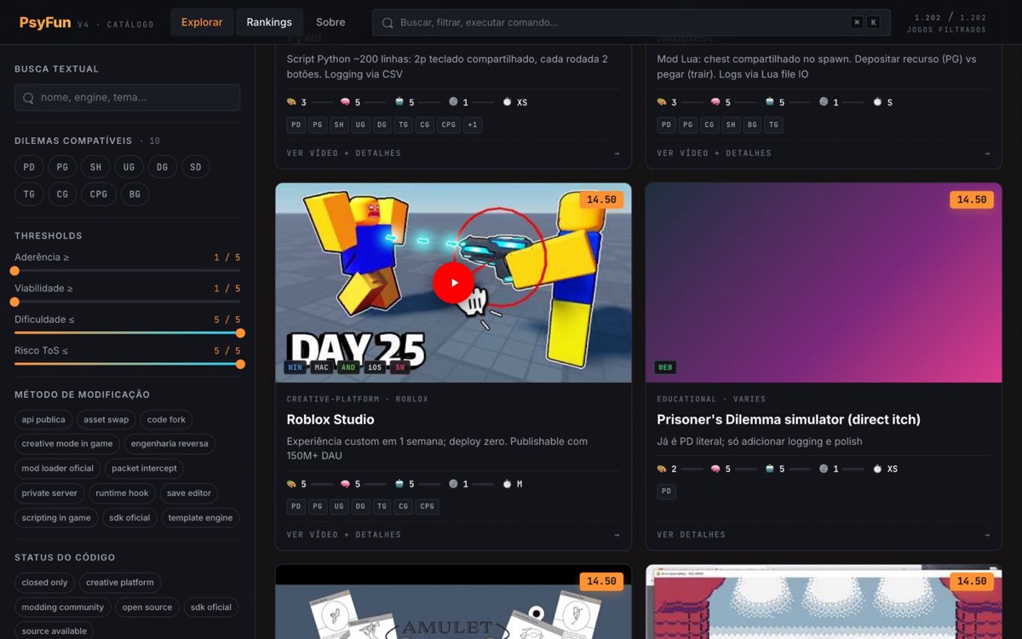1022x639 pixels.
Task: Open 'Ver vídeo + detalhes' on Script Python card
Action: tap(344, 153)
